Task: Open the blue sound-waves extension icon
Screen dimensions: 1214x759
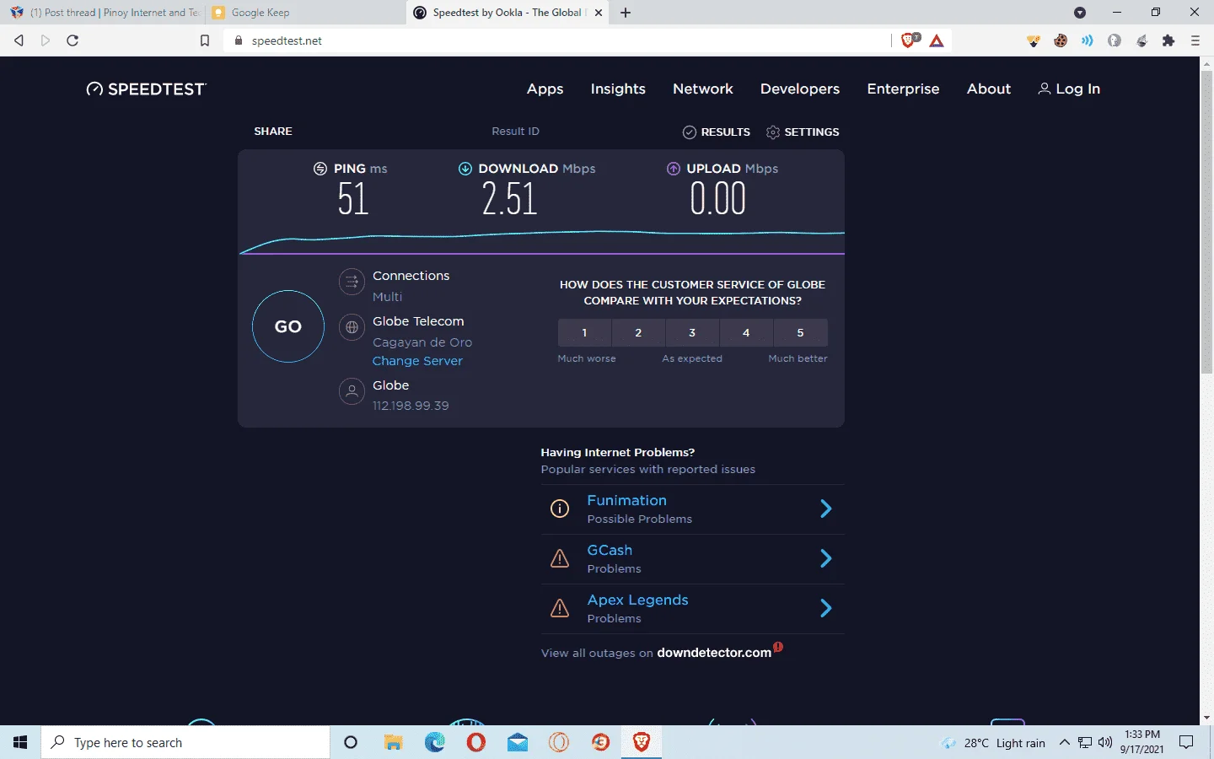Action: click(x=1088, y=40)
